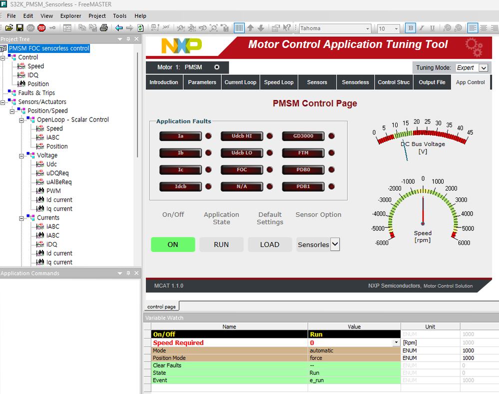Image resolution: width=499 pixels, height=394 pixels.
Task: Toggle Bold text formatting
Action: (411, 28)
